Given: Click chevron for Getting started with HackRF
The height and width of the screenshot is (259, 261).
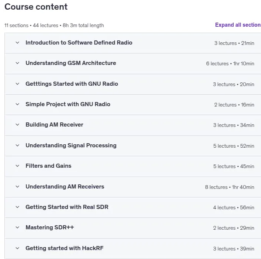Looking at the screenshot, I should pos(17,248).
